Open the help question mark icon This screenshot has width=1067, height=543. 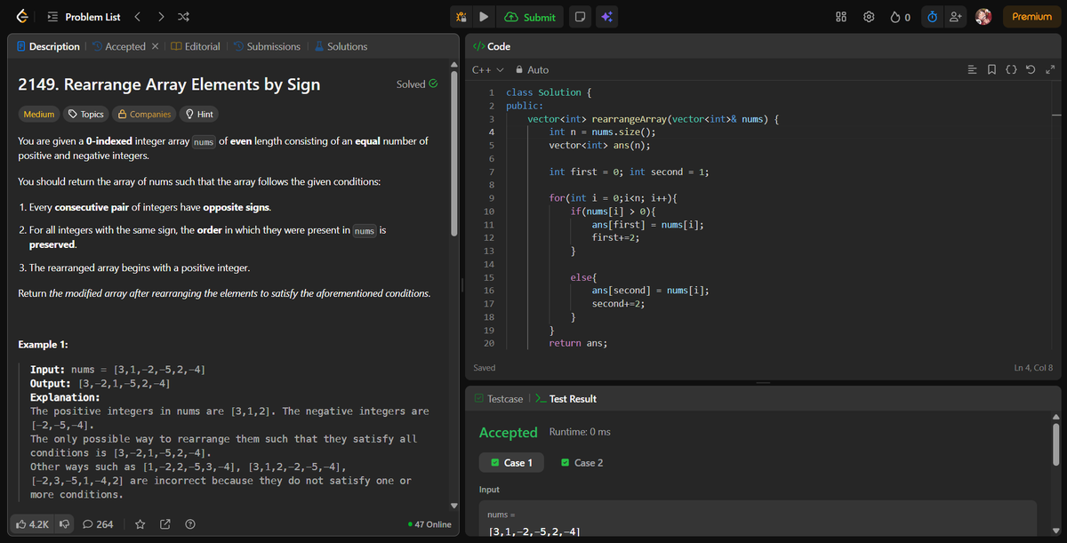click(x=190, y=524)
